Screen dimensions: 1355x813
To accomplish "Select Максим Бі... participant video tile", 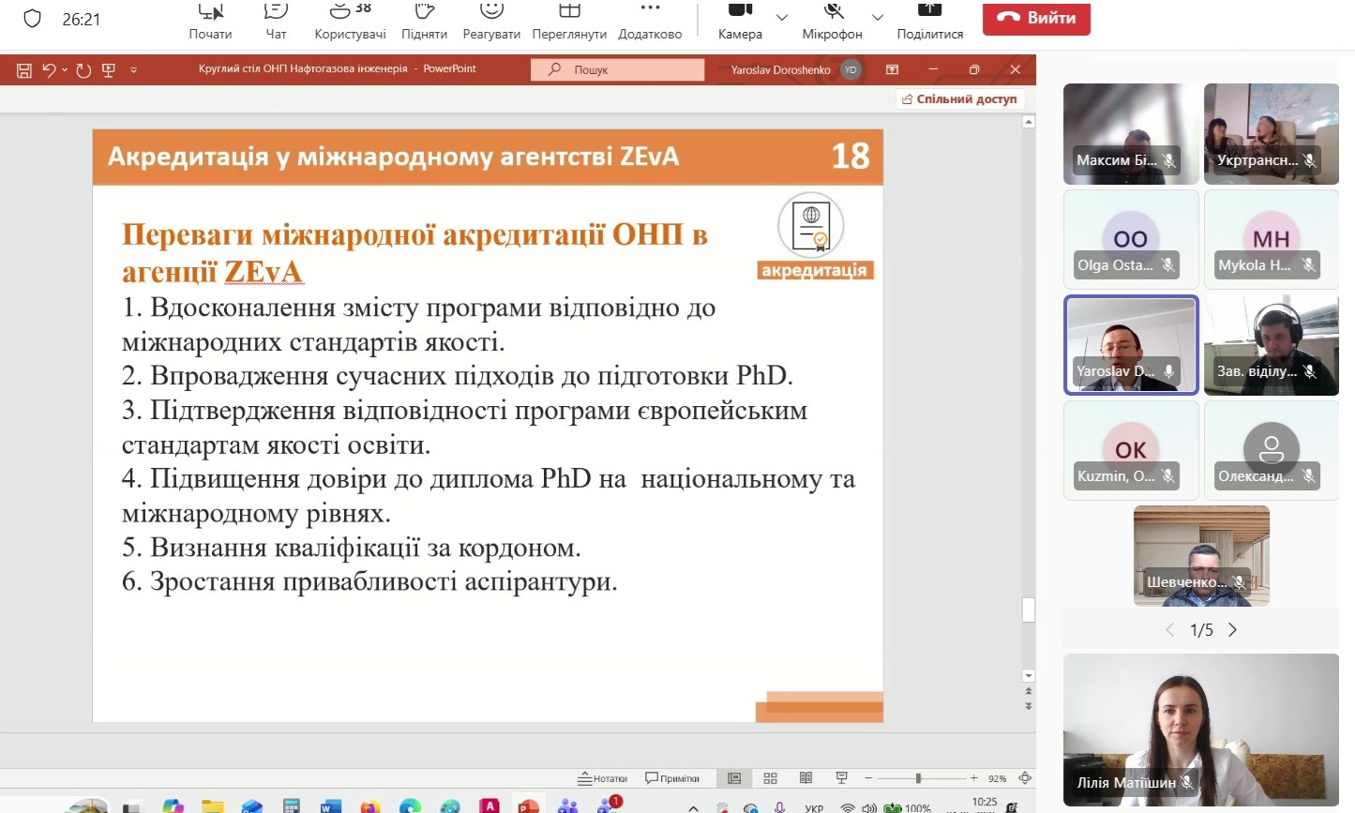I will coord(1131,134).
